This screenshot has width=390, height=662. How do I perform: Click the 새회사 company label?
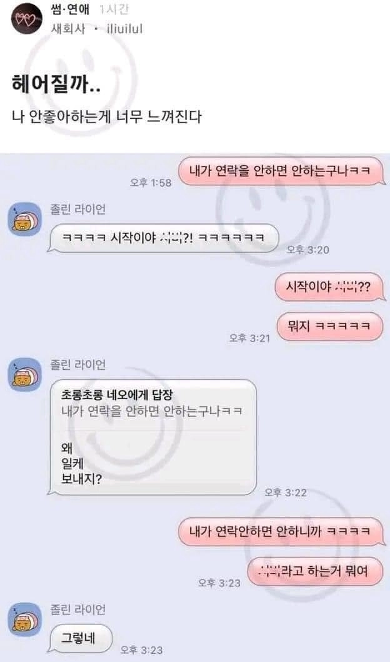68,29
